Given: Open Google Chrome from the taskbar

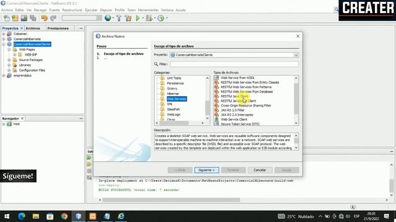Looking at the screenshot, I should 64,216.
